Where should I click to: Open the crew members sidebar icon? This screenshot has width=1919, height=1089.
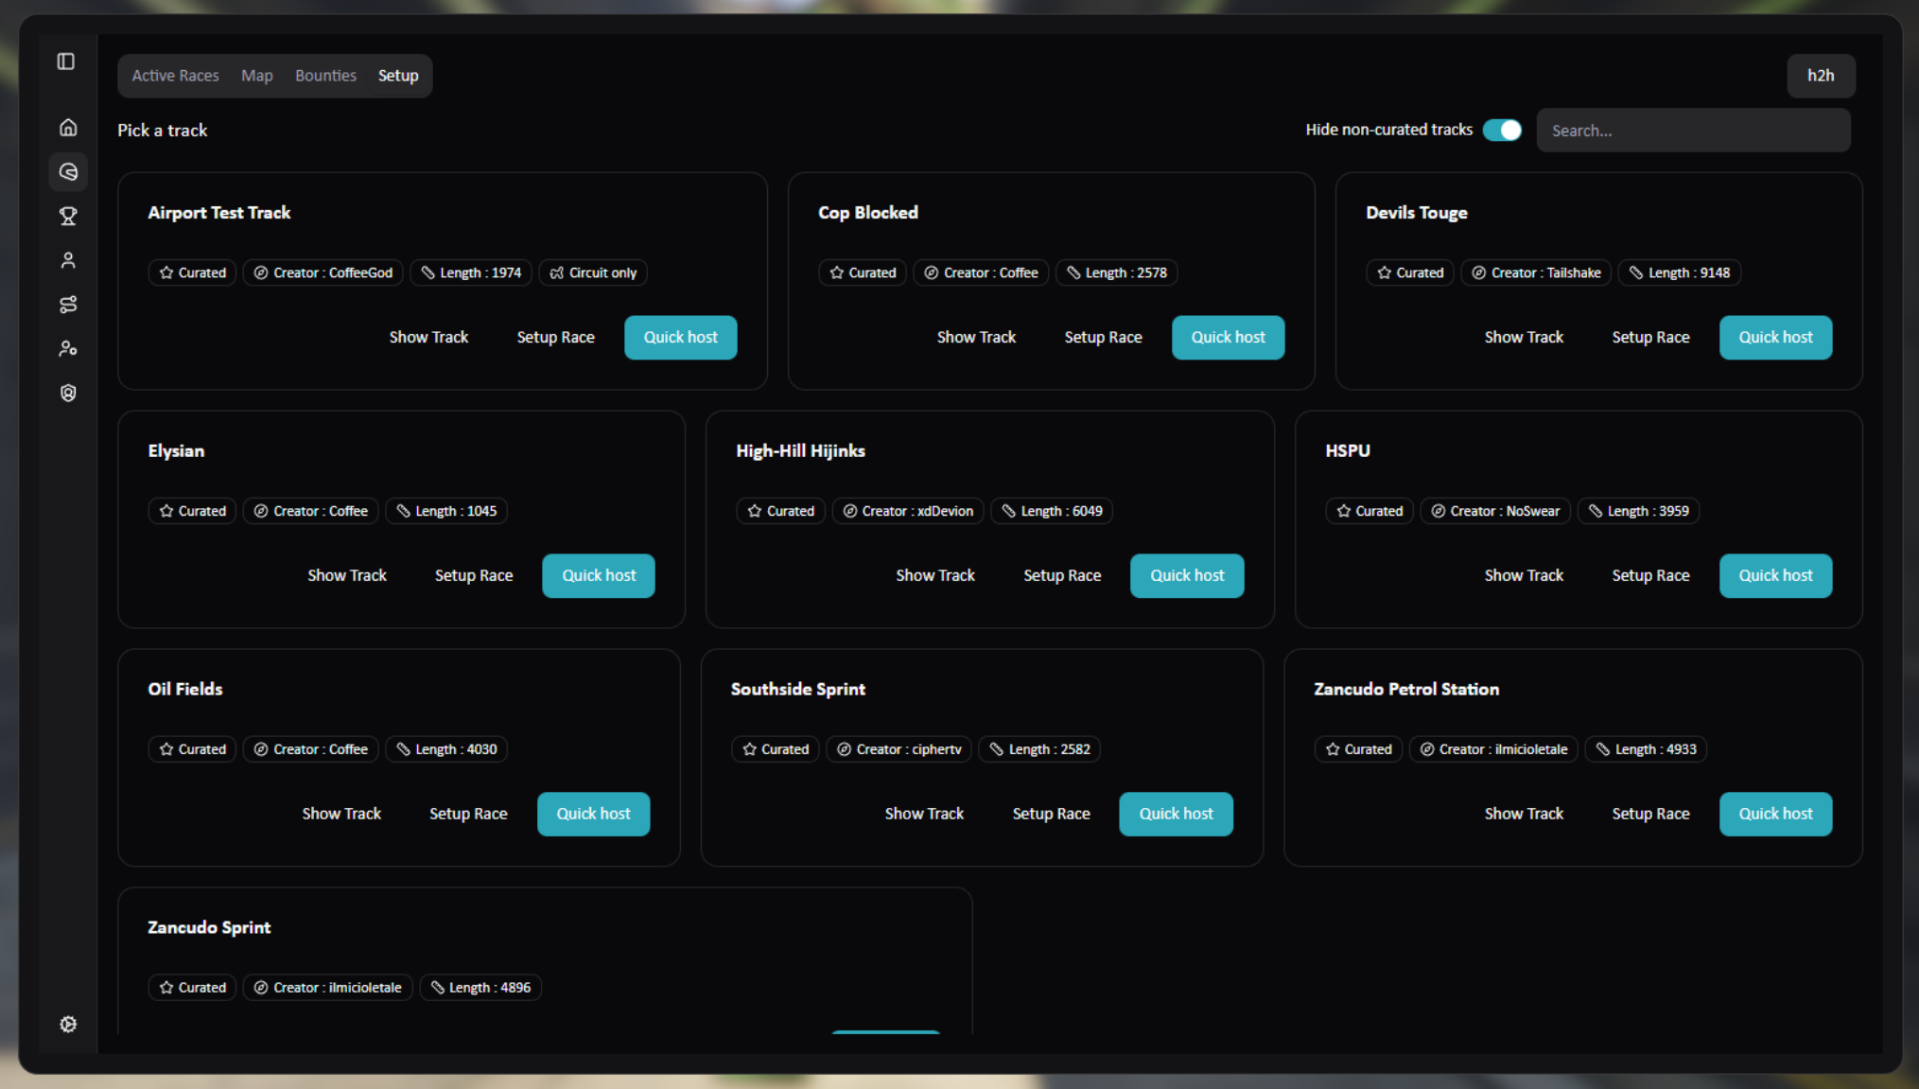pyautogui.click(x=68, y=349)
